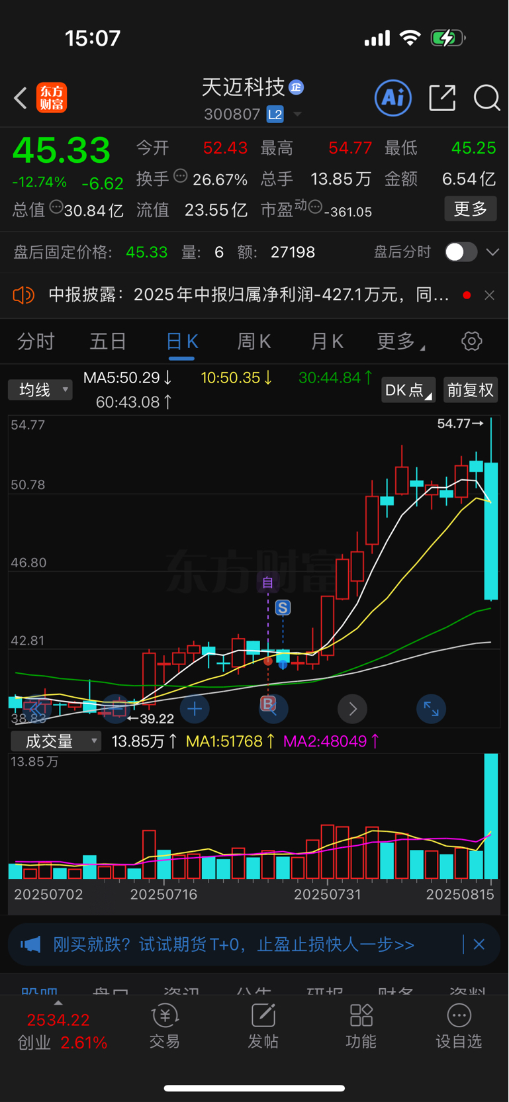Tap the 天迈科技 stock title
Viewport: 509px width, 1102px height.
click(x=243, y=87)
